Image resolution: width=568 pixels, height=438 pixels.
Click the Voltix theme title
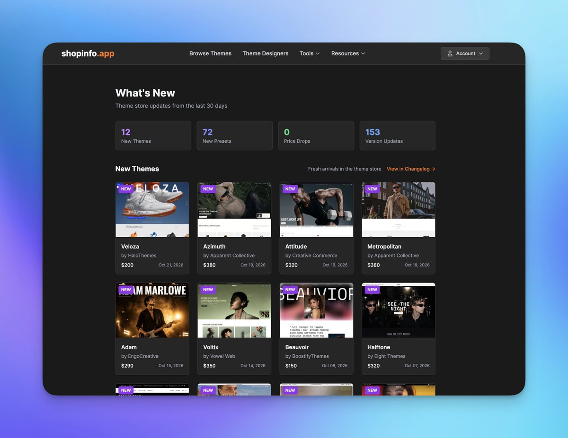(211, 347)
